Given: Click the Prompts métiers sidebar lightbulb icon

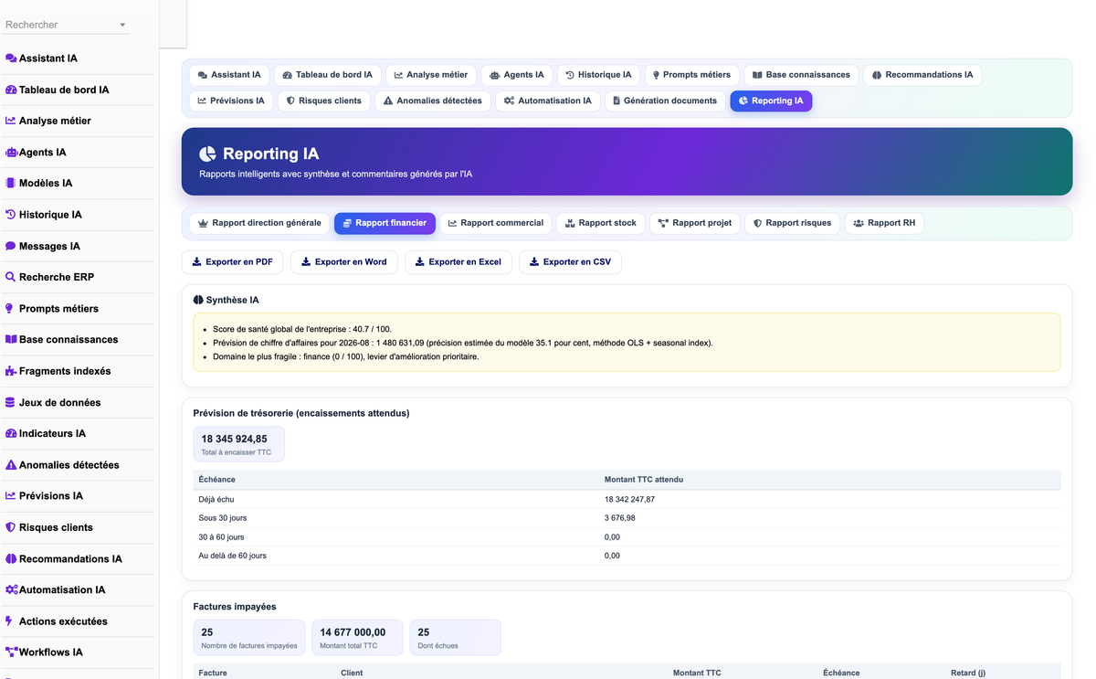Looking at the screenshot, I should [x=10, y=309].
